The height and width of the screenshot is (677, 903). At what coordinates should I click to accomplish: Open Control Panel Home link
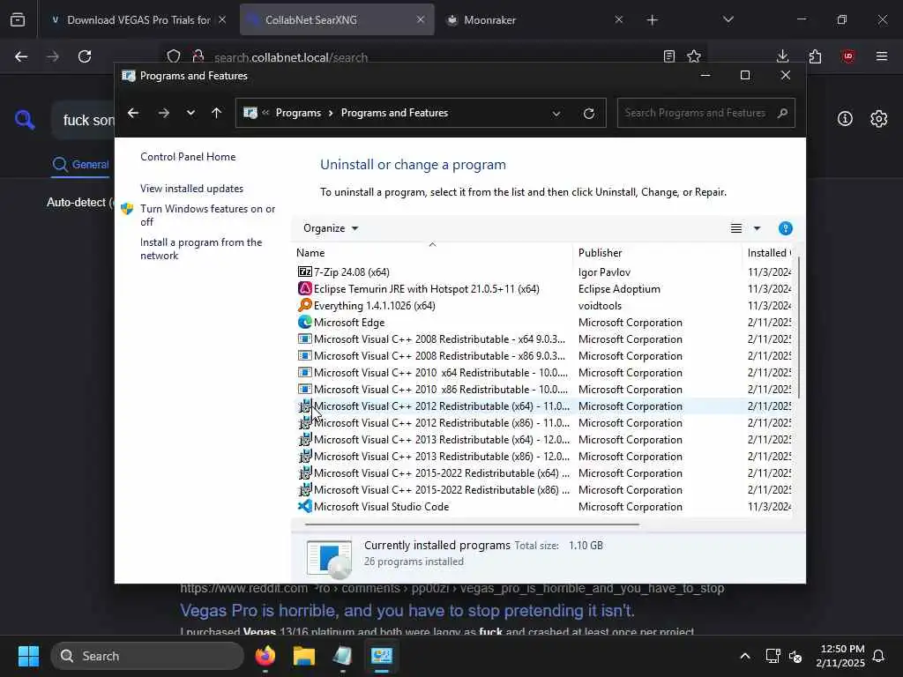188,157
